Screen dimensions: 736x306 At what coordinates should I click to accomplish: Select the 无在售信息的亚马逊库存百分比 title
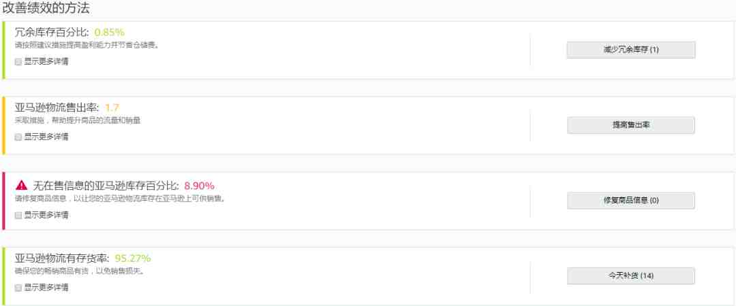pos(106,185)
